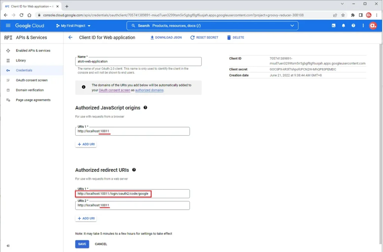Click the Domain verification checkbox icon
The width and height of the screenshot is (383, 252).
coord(8,90)
